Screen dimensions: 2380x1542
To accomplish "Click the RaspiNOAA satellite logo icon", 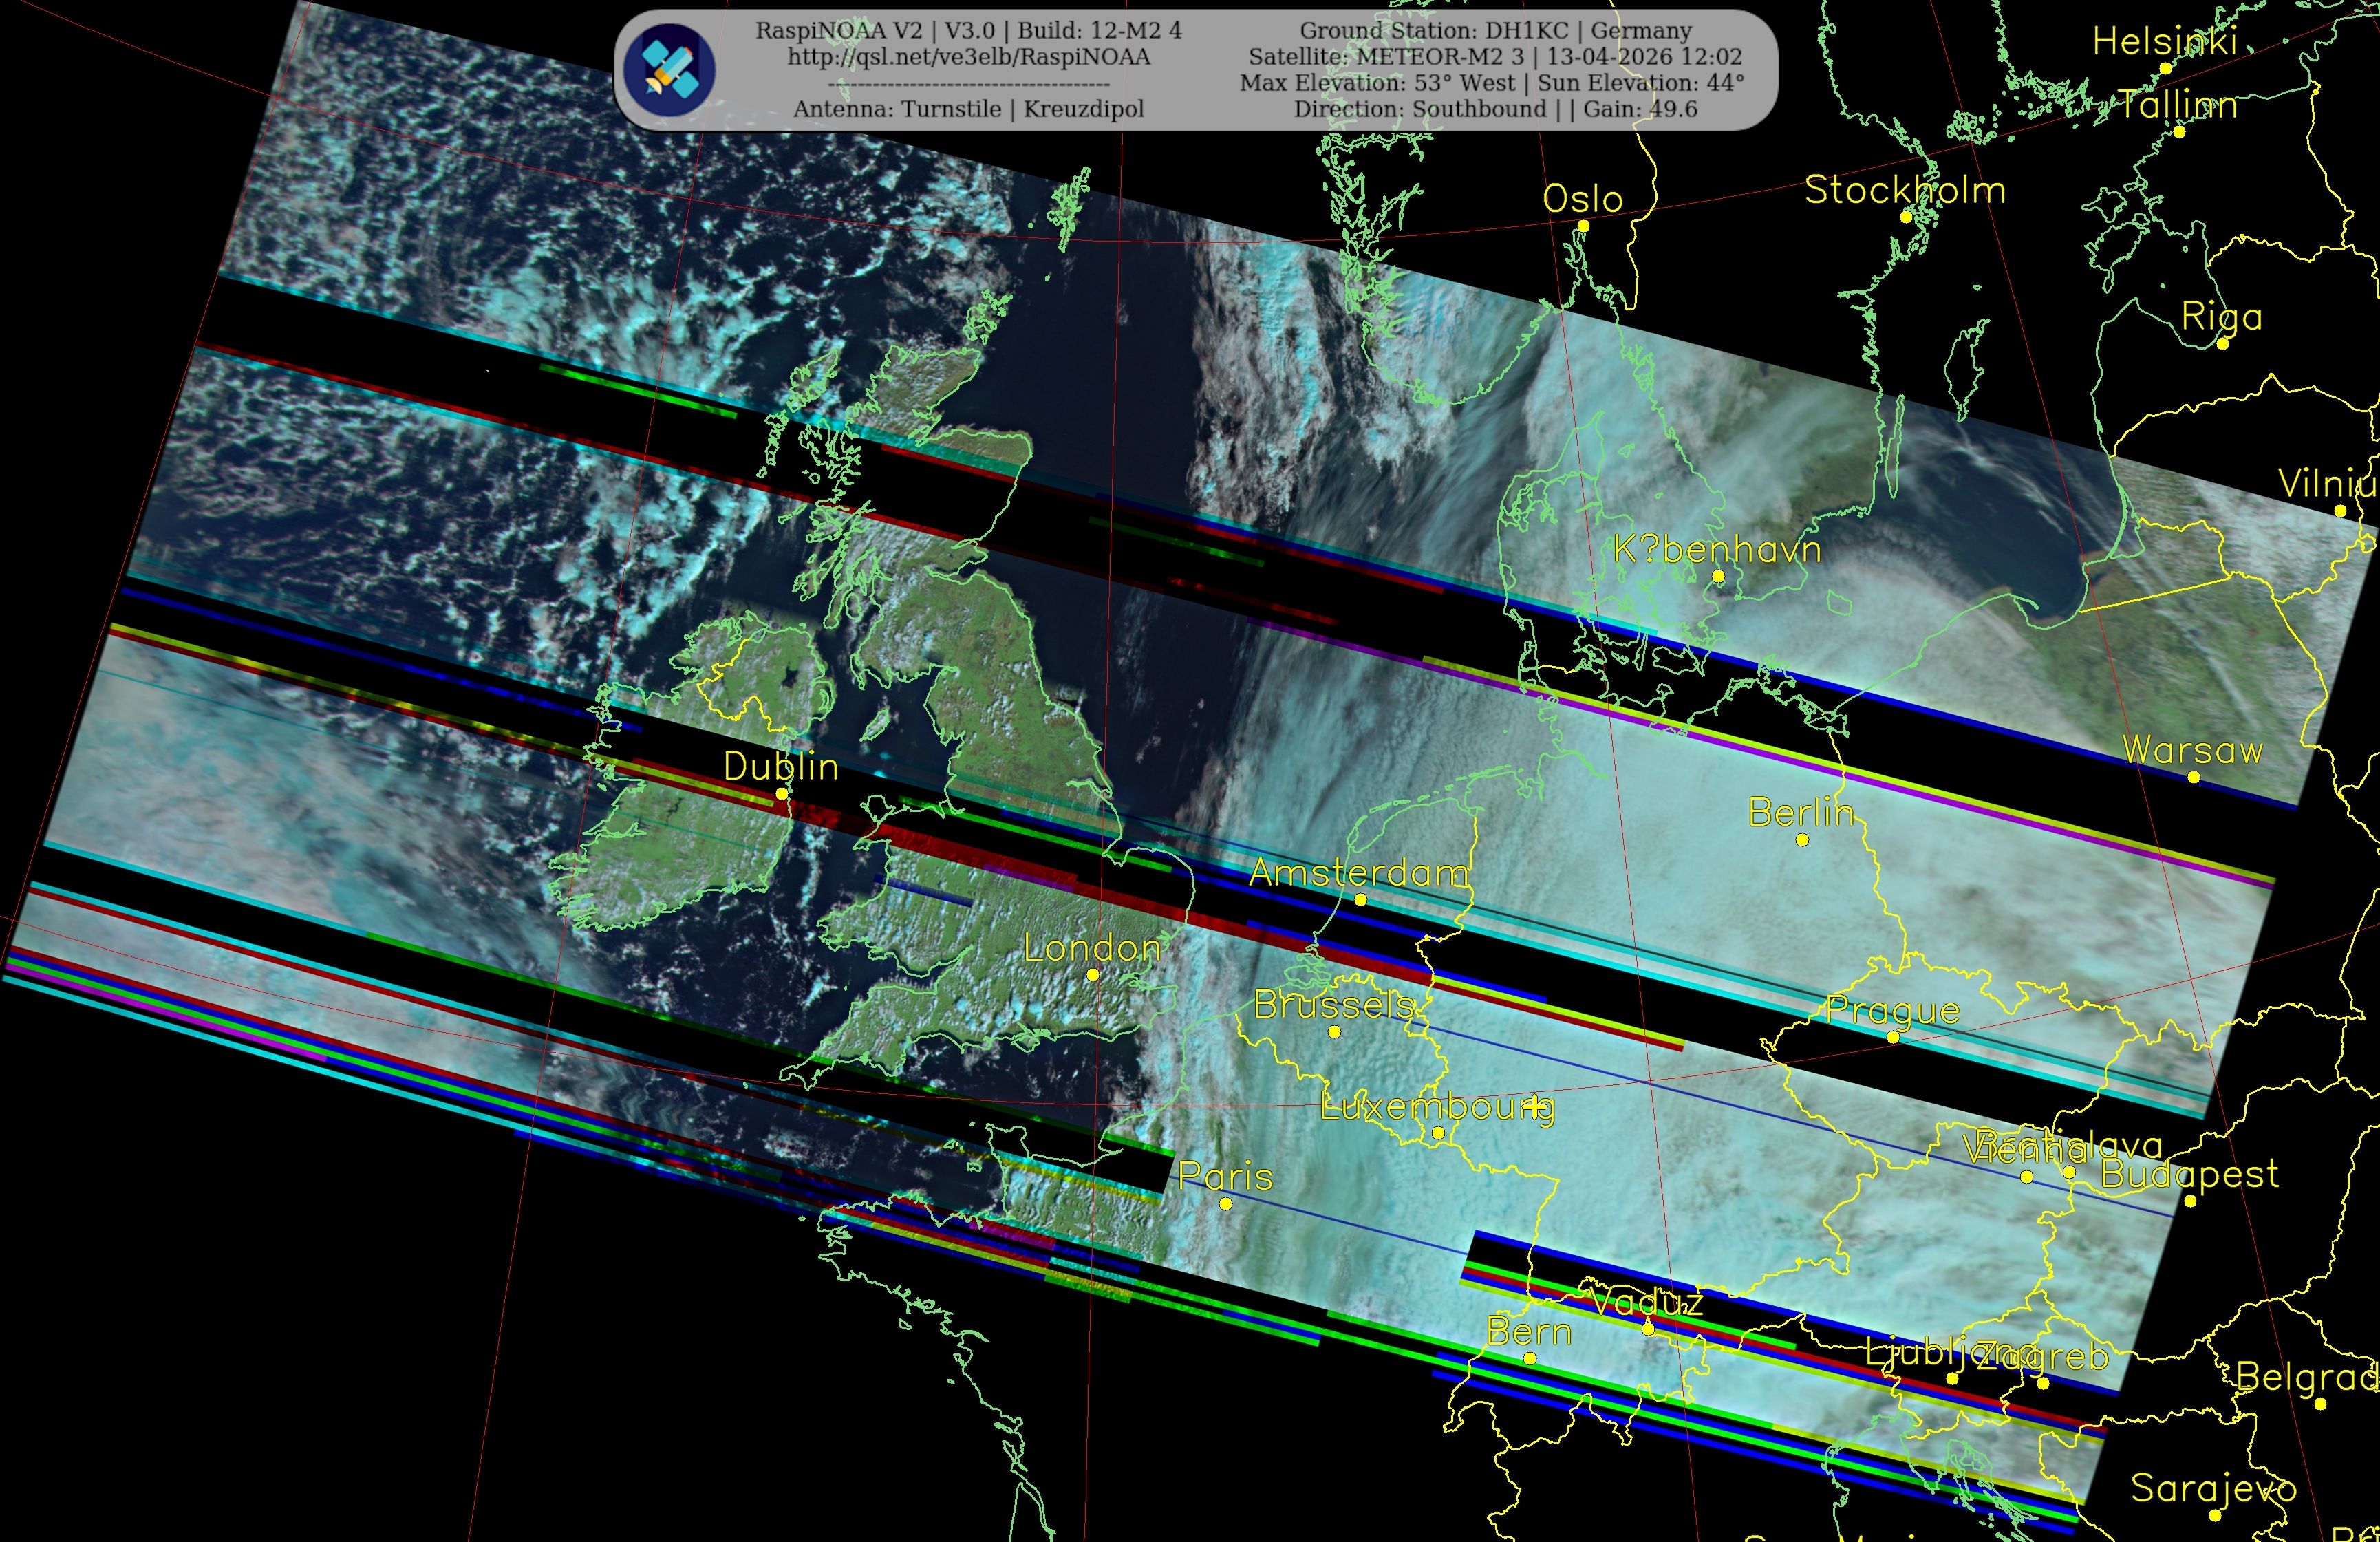I will 668,70.
